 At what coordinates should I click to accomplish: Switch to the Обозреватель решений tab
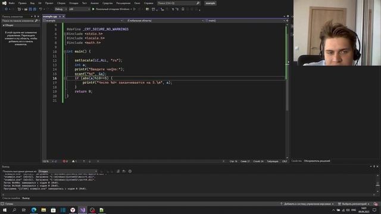click(317, 161)
